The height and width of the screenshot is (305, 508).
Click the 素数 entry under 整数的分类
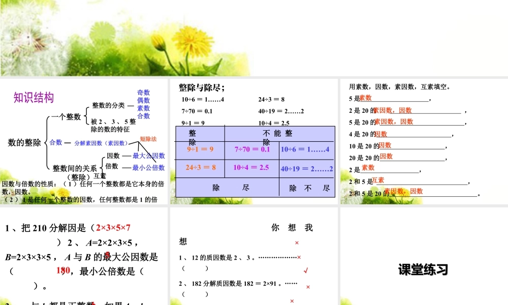click(143, 108)
